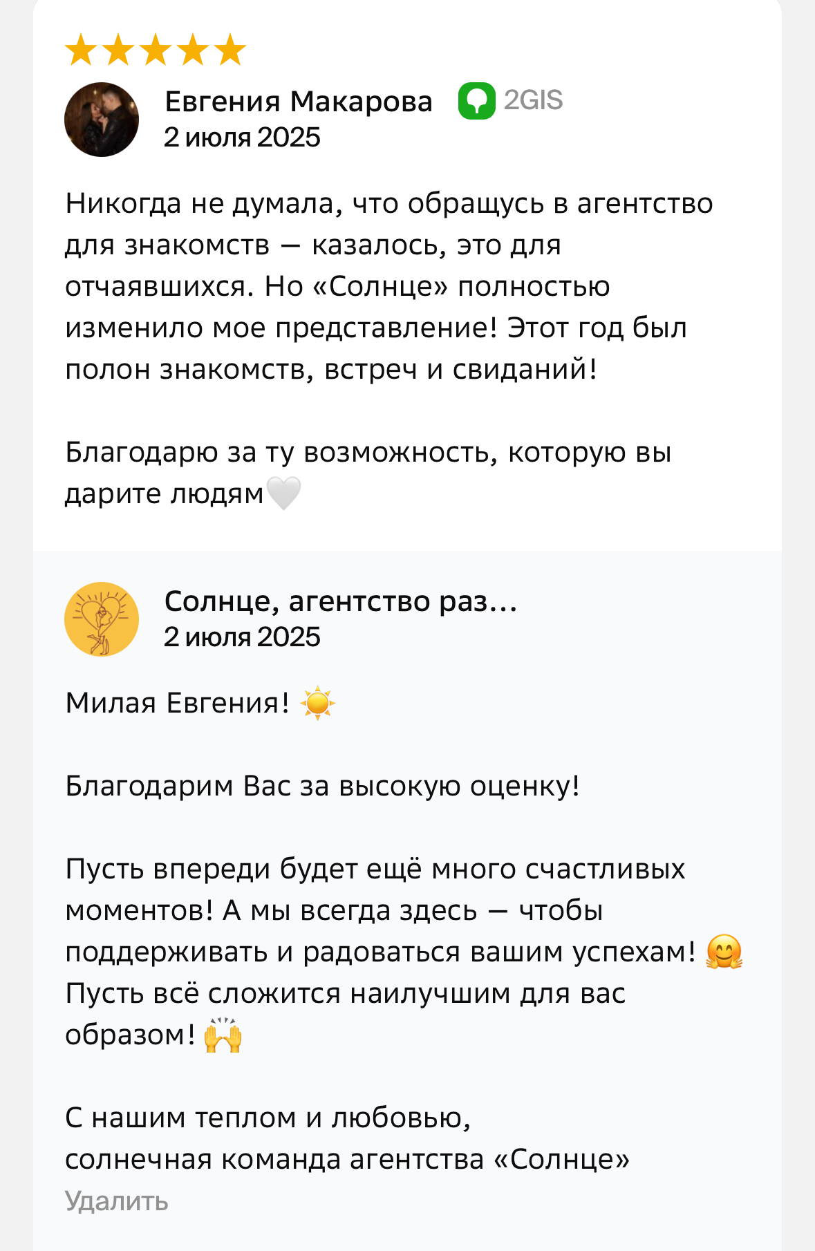Open the Солнце agency yellow logo avatar

point(102,619)
